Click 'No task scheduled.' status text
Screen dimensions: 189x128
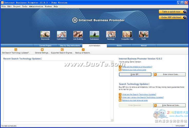(9, 126)
